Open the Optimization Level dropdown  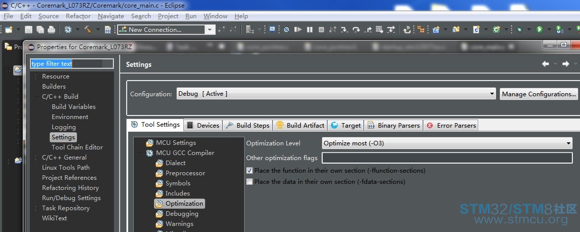pos(568,143)
